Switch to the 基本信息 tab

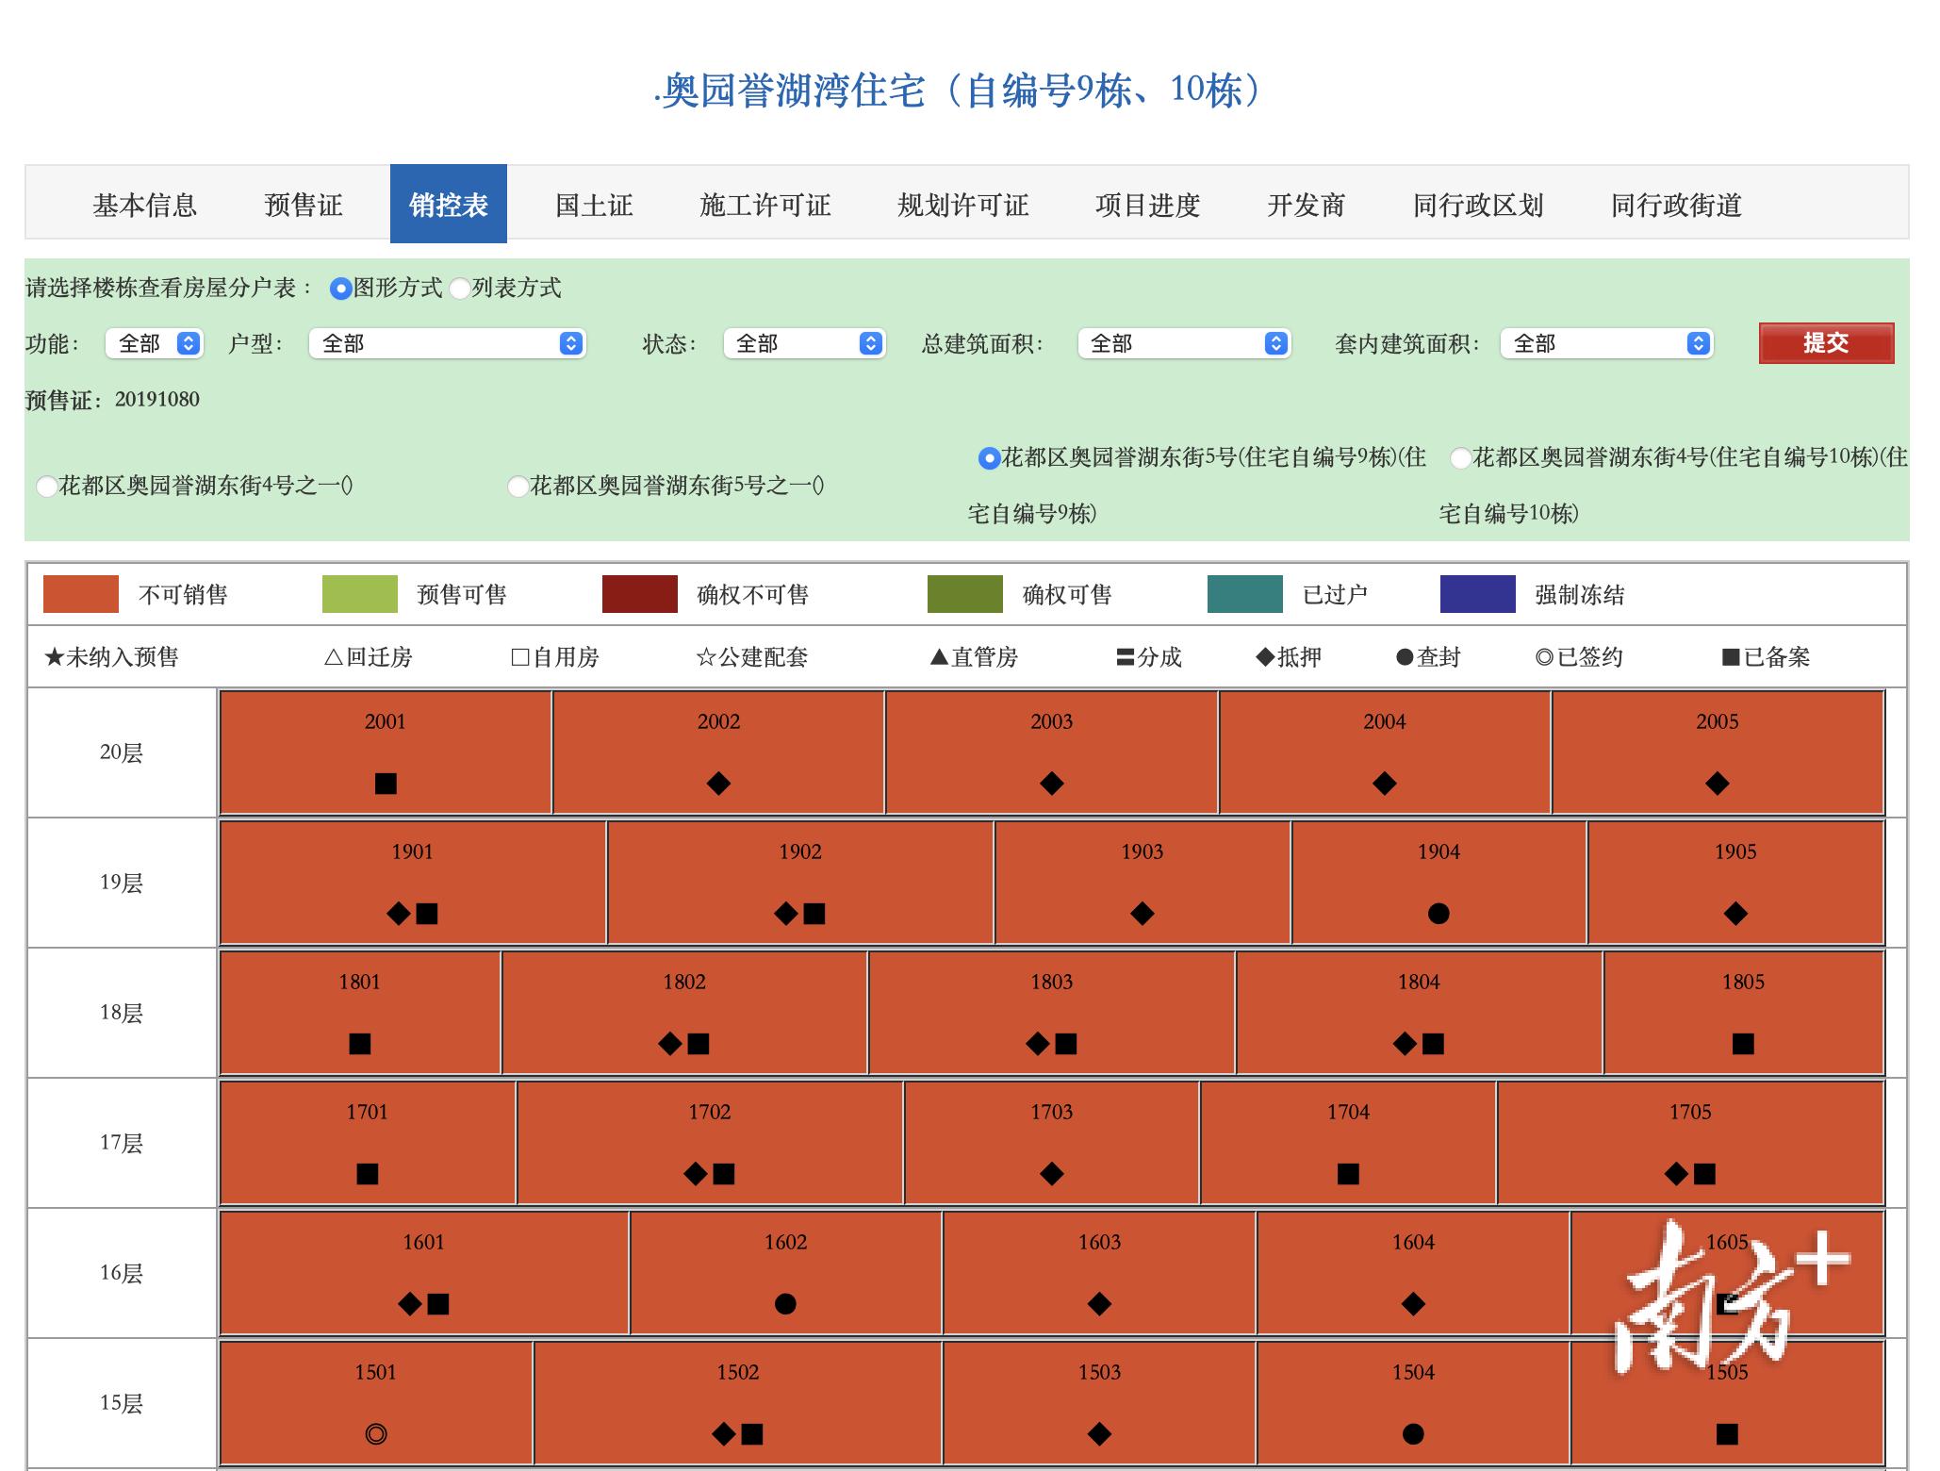(x=144, y=205)
